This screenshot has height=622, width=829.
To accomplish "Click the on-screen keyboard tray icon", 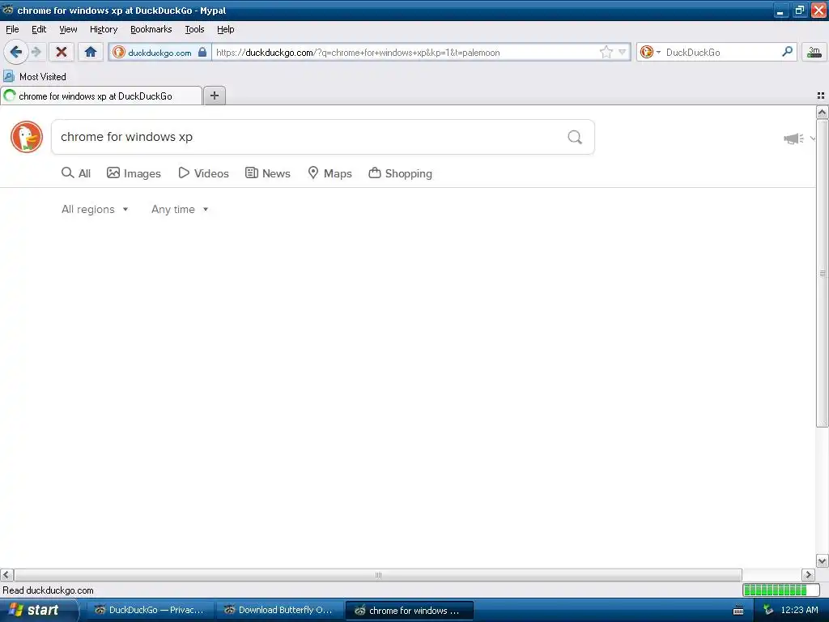I will coord(738,611).
